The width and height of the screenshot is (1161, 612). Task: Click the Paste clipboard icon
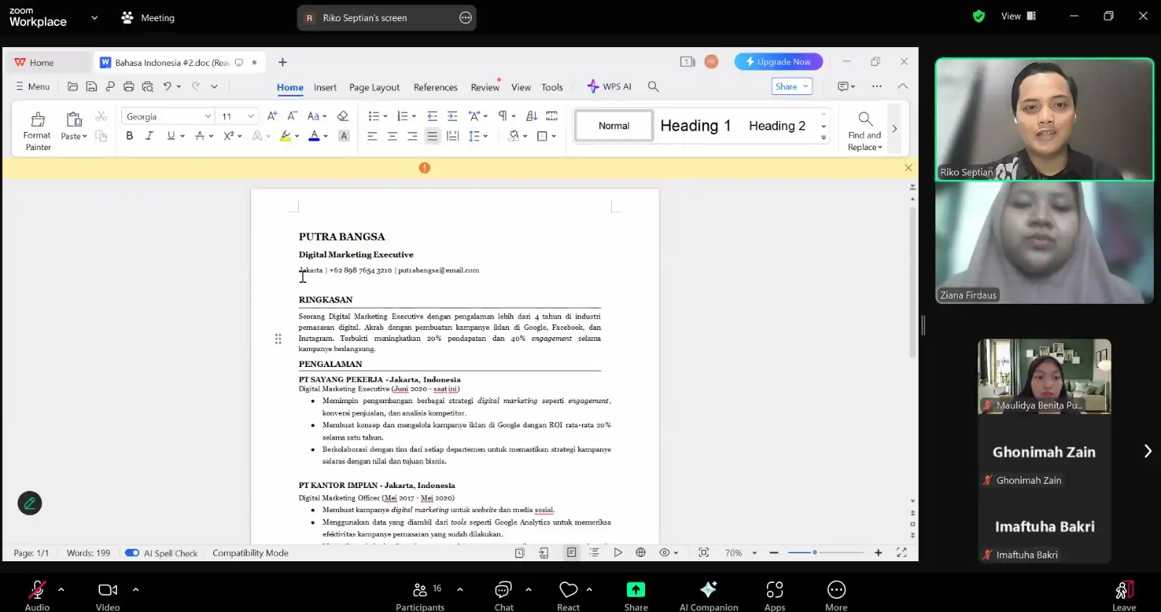pos(74,119)
